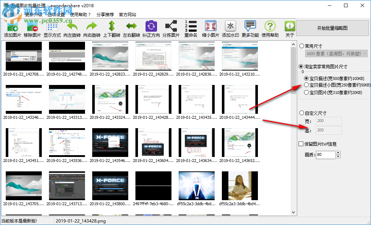Select thumbnail 2019-01-22_143428
Screen dimensions: 371x225
153,99
